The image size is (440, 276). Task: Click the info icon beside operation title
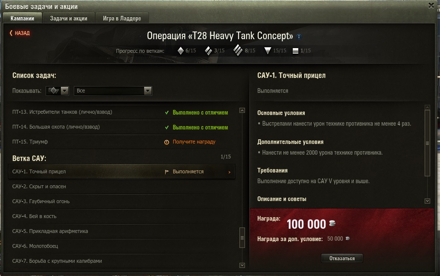tap(299, 37)
